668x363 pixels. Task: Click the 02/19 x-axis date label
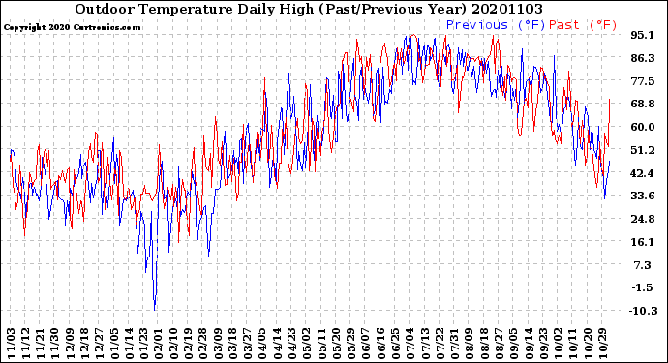(x=188, y=344)
